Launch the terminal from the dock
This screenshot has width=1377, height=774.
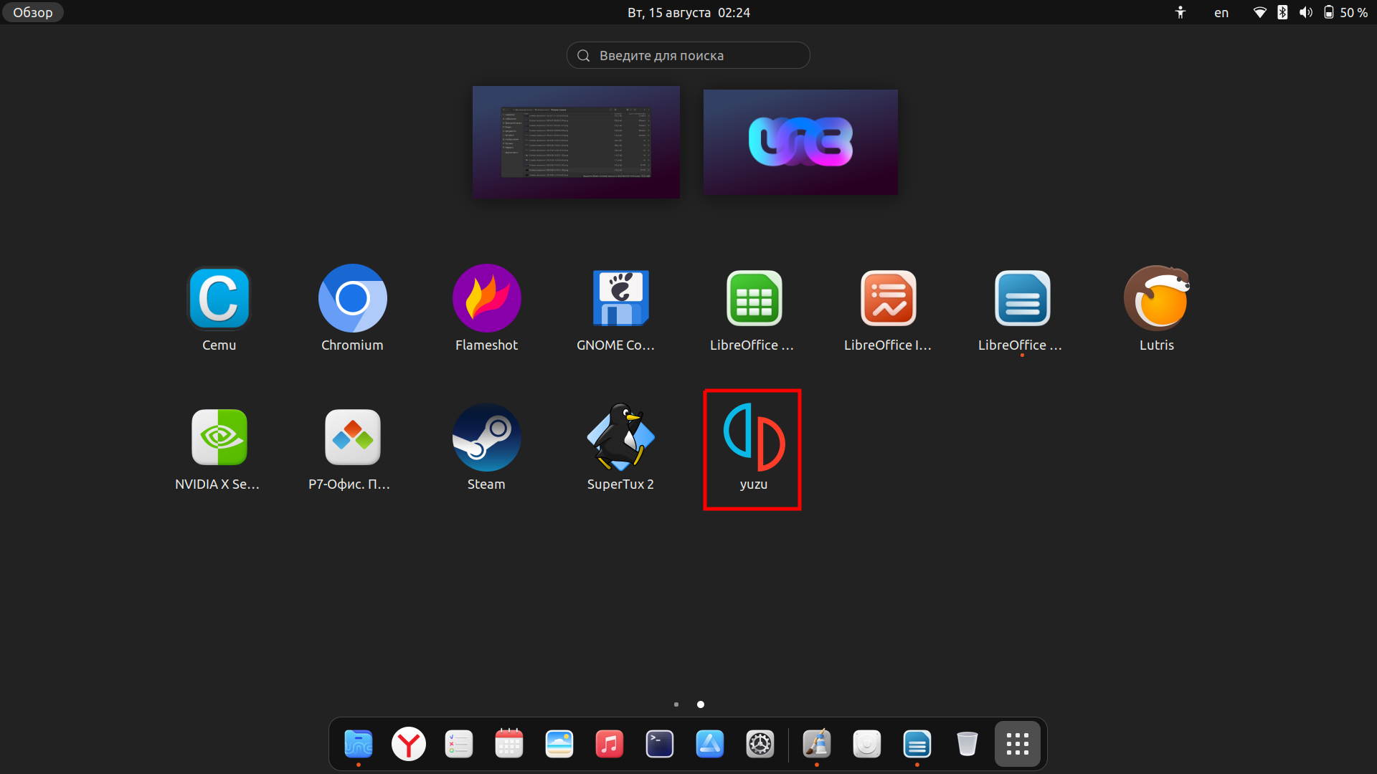(x=660, y=744)
